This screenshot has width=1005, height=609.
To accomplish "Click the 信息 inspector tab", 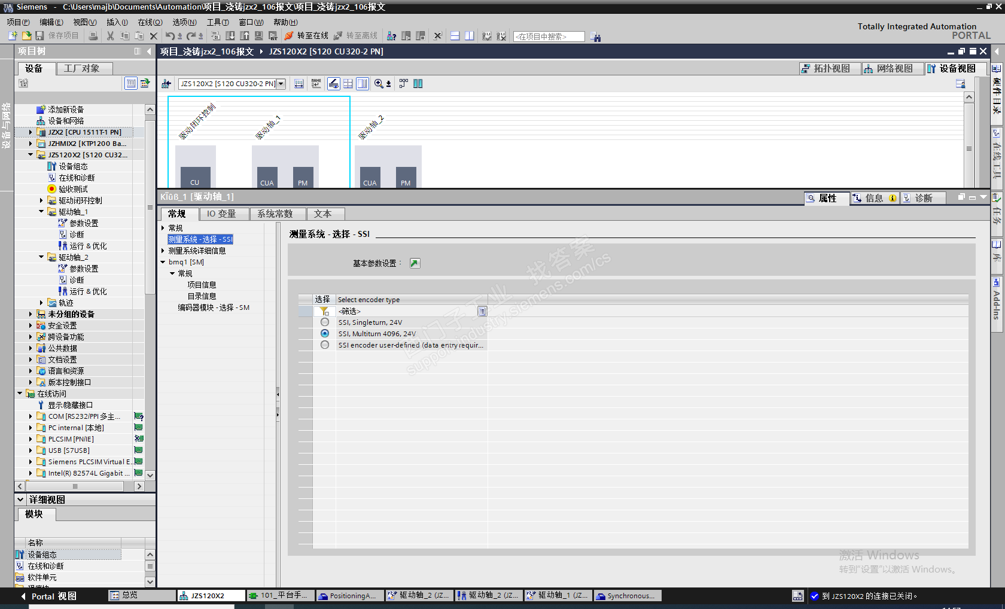I will point(874,198).
